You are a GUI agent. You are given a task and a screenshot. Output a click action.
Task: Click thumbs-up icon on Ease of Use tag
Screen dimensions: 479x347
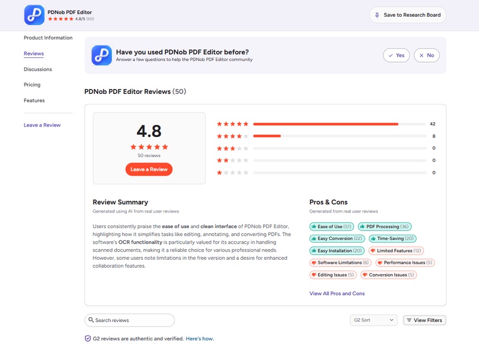(314, 226)
